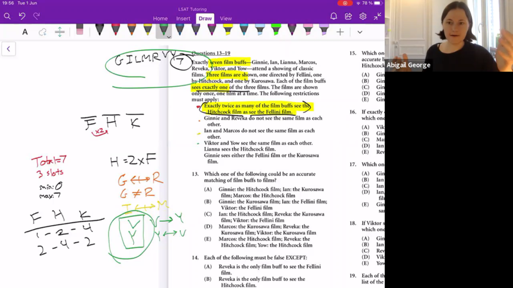
Task: Activate the Lasso Select tool
Action: [x=42, y=32]
